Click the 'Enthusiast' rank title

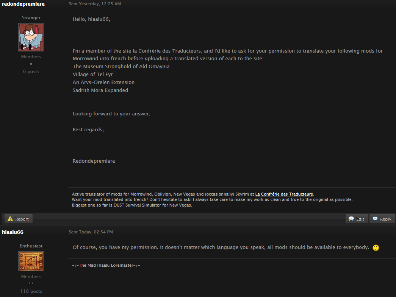[x=31, y=246]
